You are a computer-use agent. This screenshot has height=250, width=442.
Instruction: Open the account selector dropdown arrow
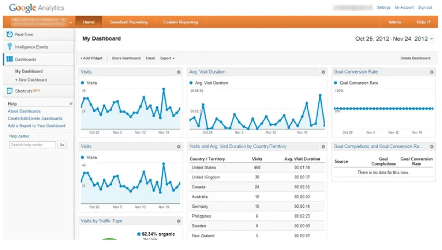pyautogui.click(x=71, y=22)
